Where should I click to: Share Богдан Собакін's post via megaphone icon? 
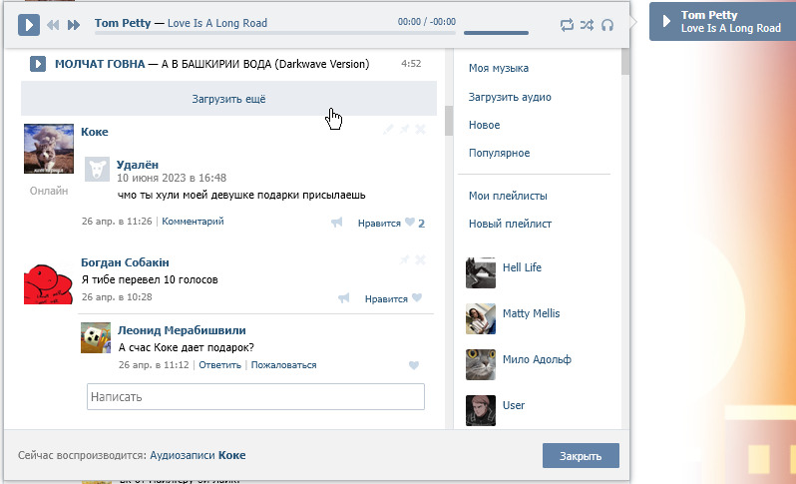(344, 297)
